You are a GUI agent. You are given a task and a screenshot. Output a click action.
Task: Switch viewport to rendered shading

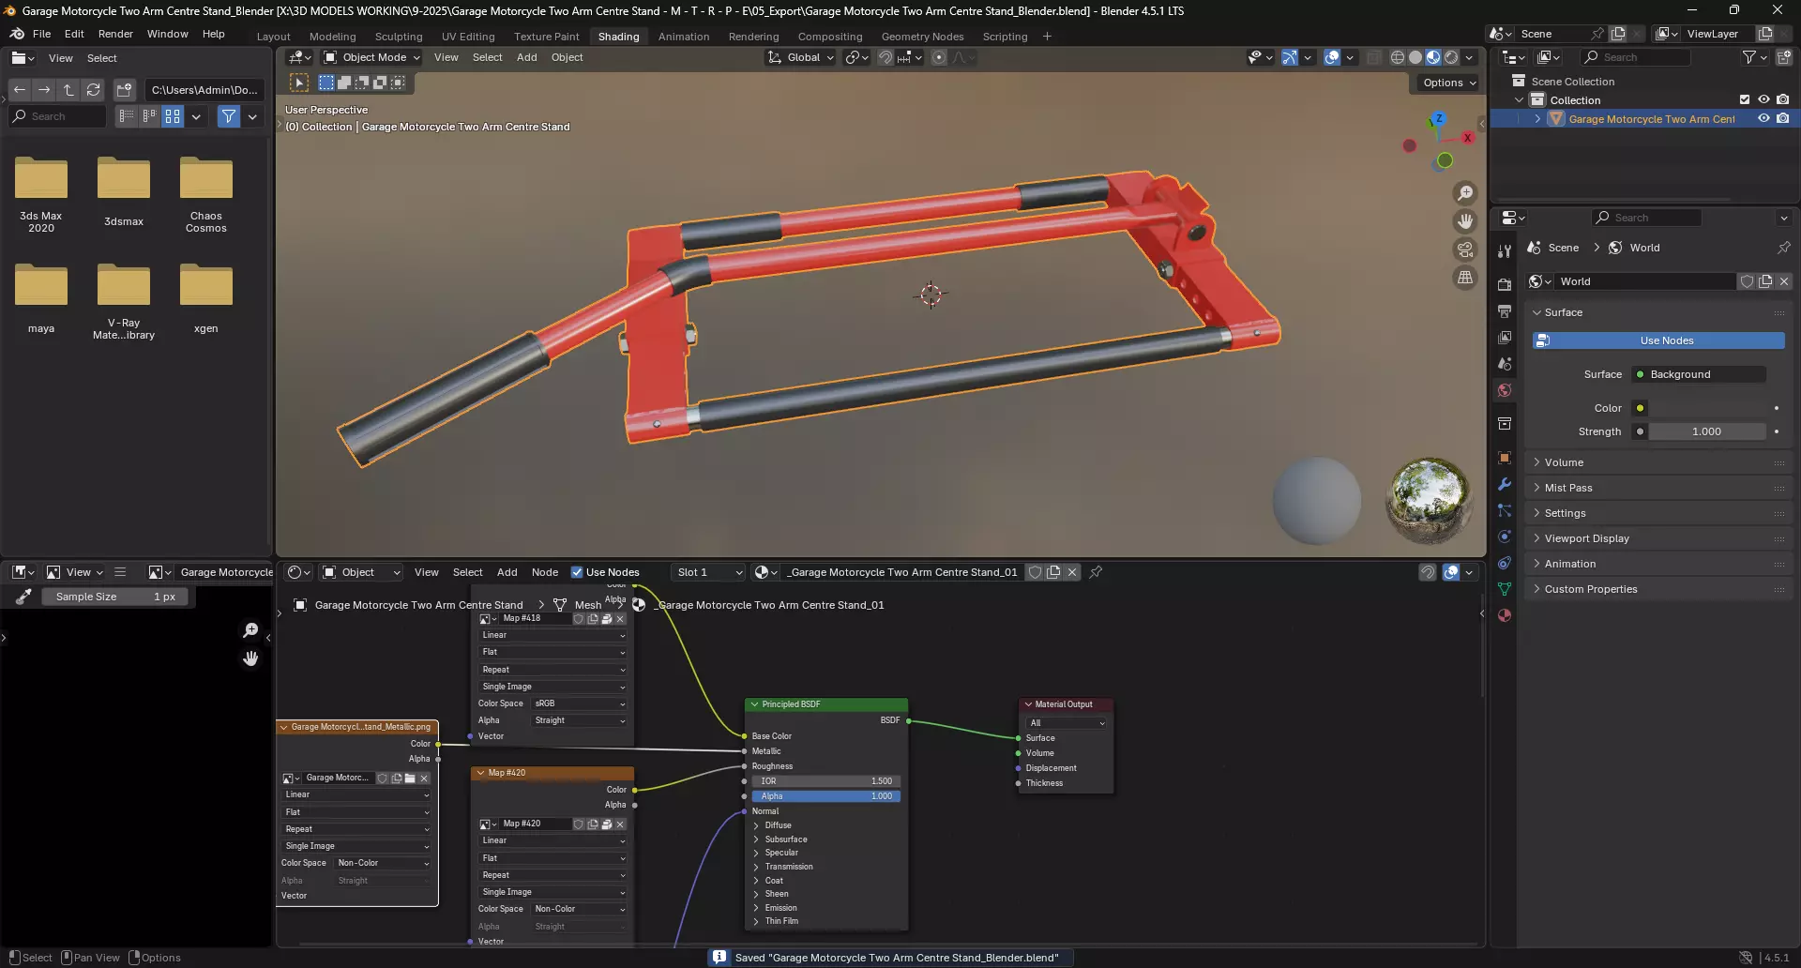pyautogui.click(x=1451, y=58)
